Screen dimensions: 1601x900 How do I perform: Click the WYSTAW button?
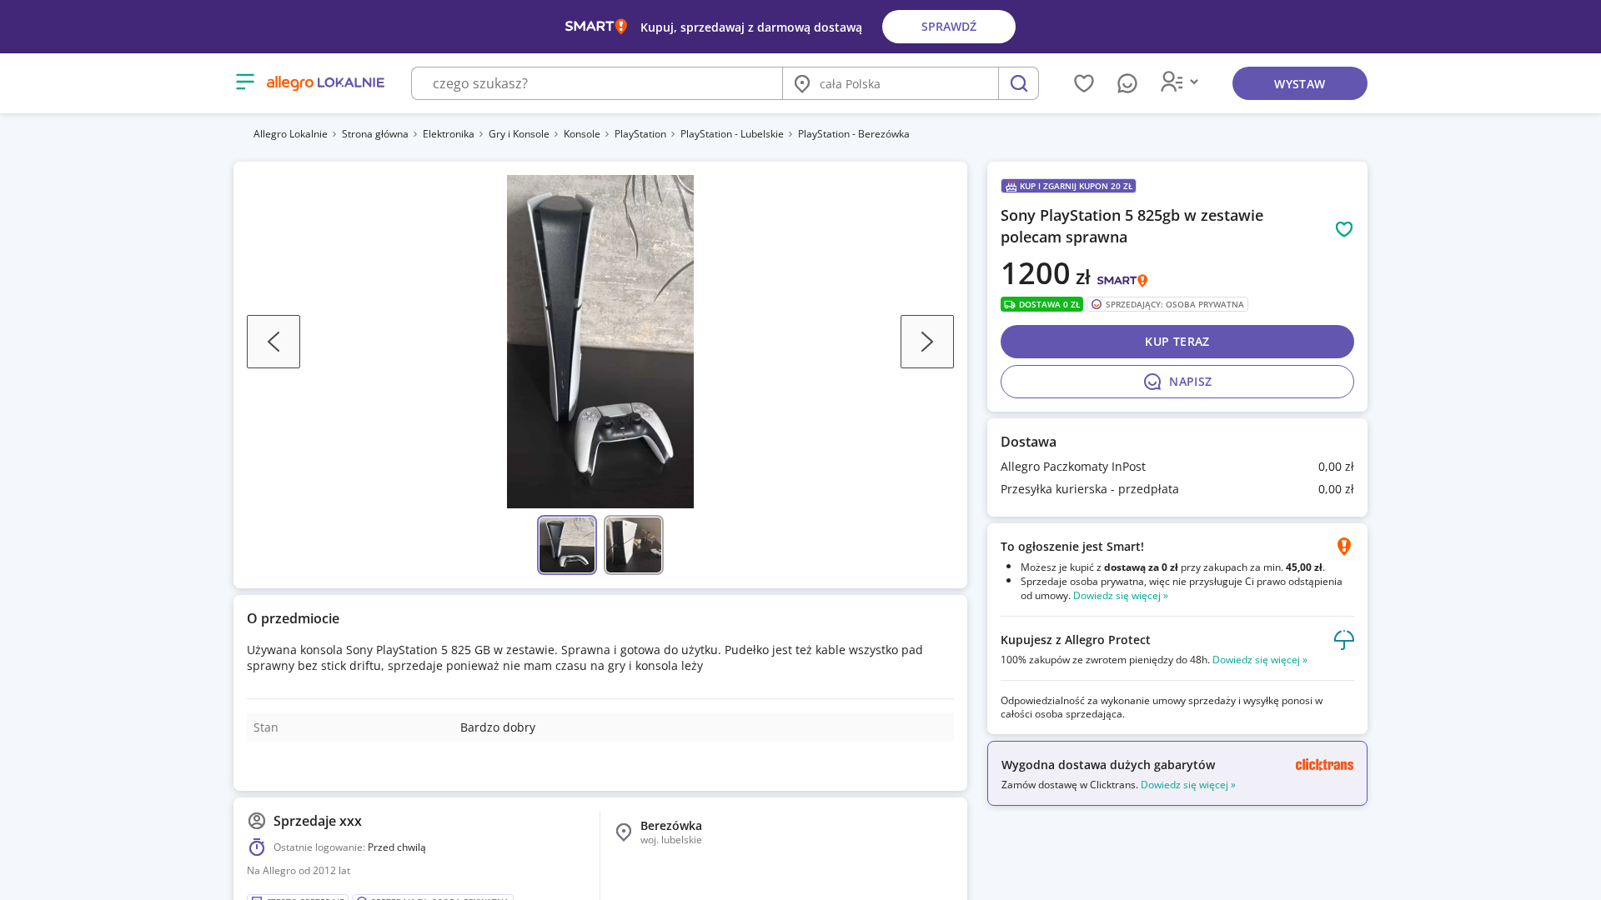pyautogui.click(x=1299, y=83)
